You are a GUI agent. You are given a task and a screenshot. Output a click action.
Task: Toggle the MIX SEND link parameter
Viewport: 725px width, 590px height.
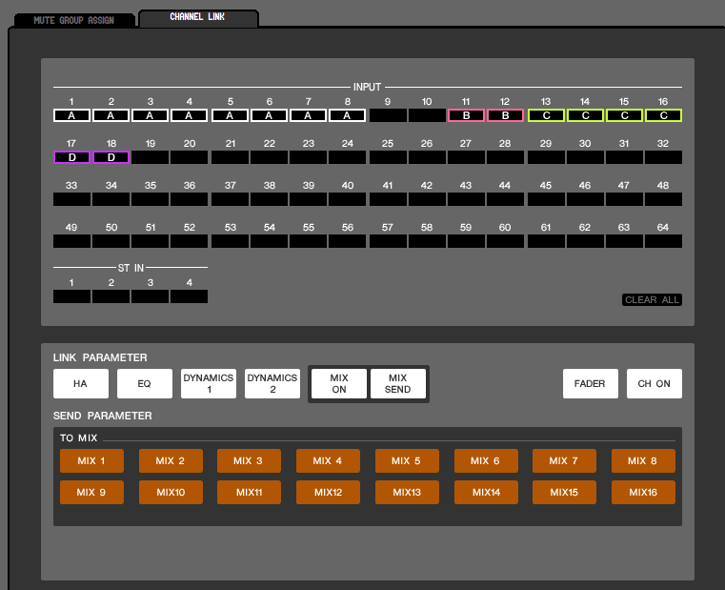point(398,383)
